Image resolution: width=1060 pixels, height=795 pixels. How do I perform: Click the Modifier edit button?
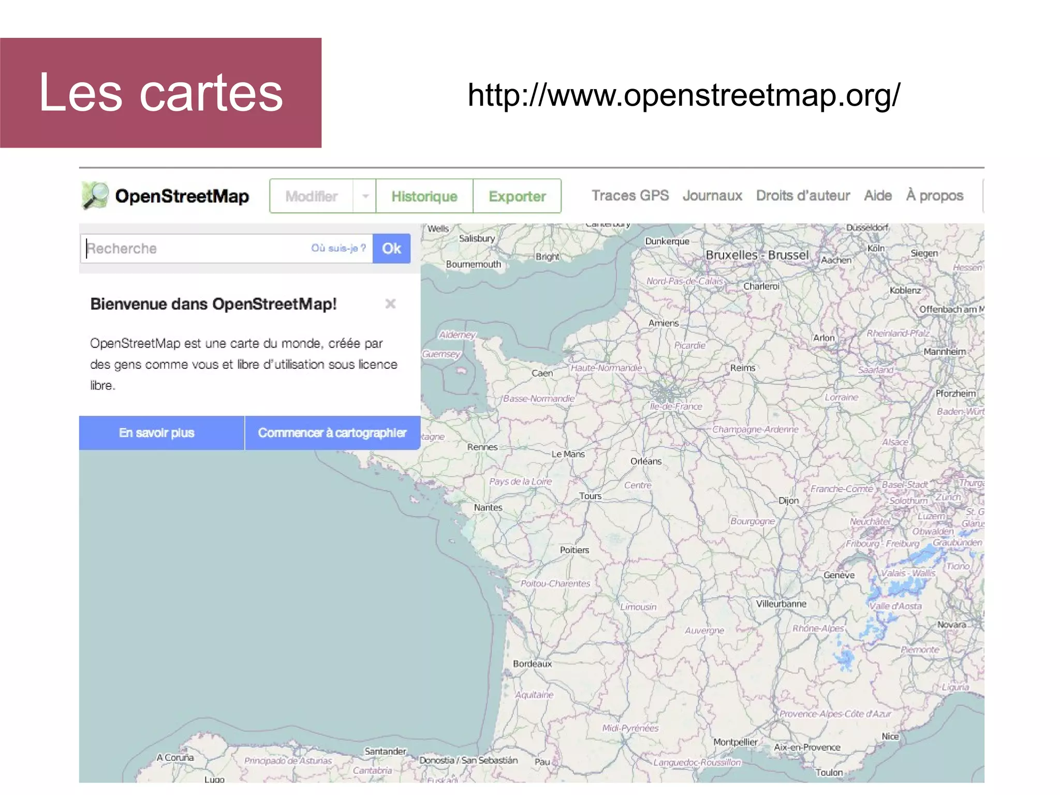[312, 196]
